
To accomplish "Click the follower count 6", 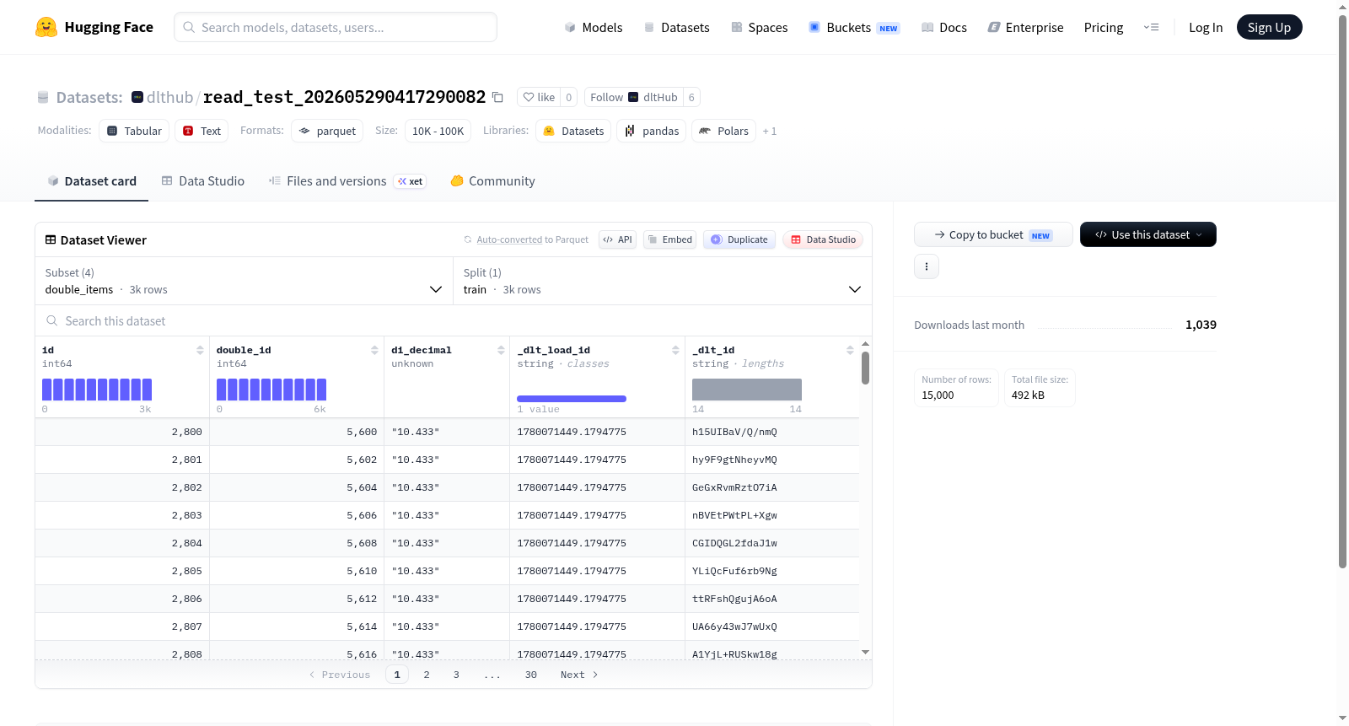I will click(691, 97).
